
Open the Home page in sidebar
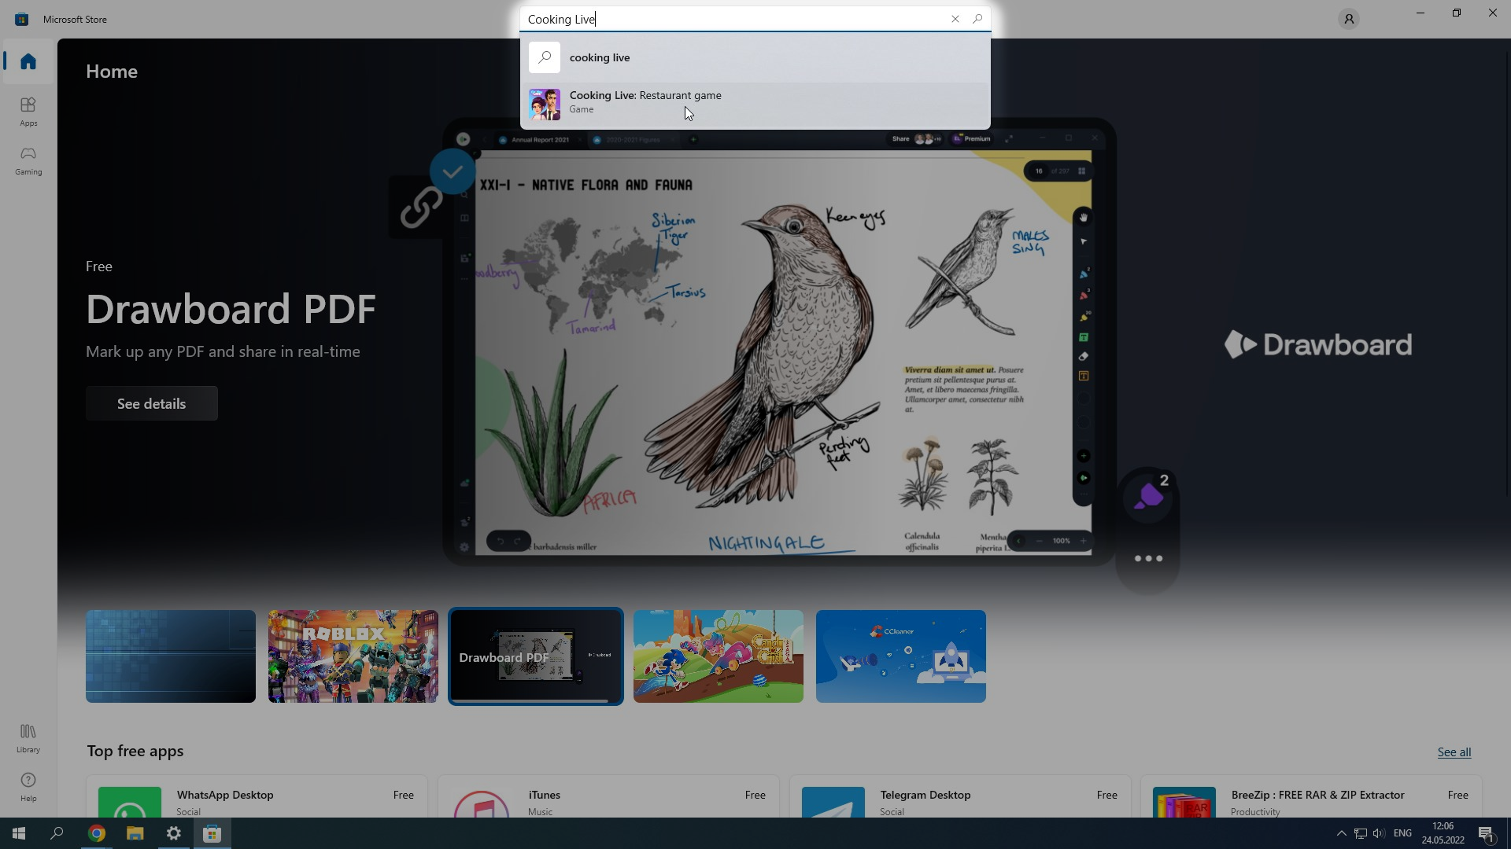click(28, 61)
